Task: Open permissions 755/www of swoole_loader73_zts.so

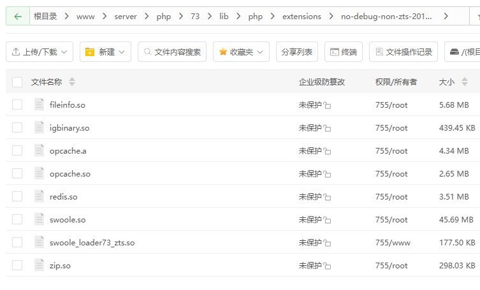Action: point(393,243)
